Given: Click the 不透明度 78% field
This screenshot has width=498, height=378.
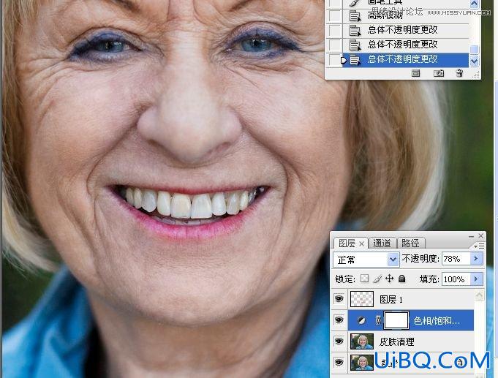Looking at the screenshot, I should 456,259.
